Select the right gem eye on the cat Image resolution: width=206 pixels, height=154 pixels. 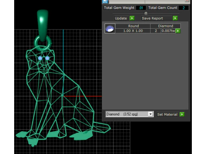coord(47,58)
